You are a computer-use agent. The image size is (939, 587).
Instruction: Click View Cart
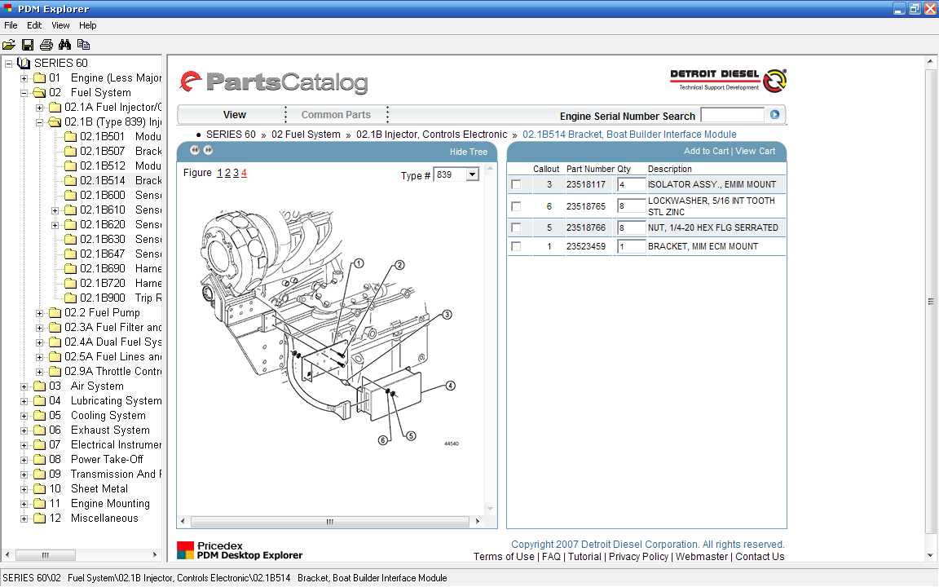(755, 151)
